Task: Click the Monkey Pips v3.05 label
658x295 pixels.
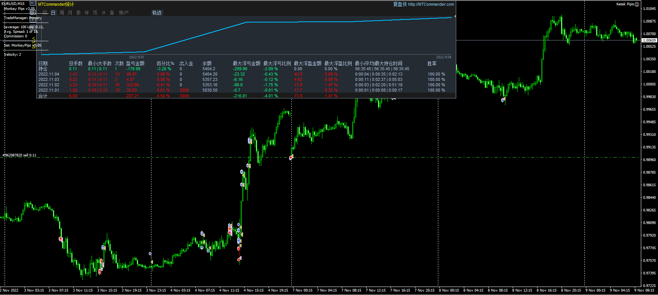Action: point(19,8)
